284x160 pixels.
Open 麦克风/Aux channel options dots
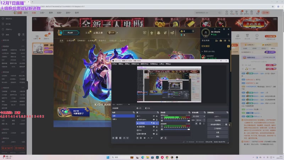(162, 118)
